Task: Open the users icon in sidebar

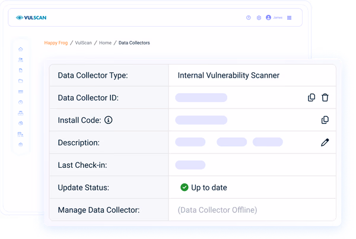Action: [x=21, y=60]
